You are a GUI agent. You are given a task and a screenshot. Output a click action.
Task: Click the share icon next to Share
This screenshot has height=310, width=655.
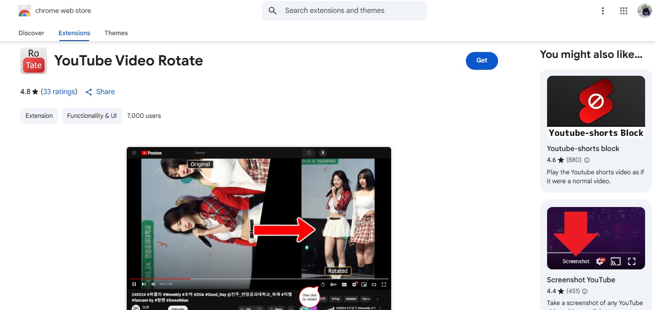89,92
